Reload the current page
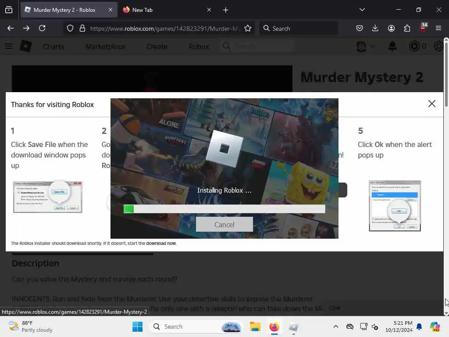The width and height of the screenshot is (449, 337). pos(42,28)
